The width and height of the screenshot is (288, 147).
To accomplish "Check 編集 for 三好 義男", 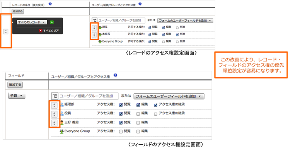I will click(x=138, y=123).
